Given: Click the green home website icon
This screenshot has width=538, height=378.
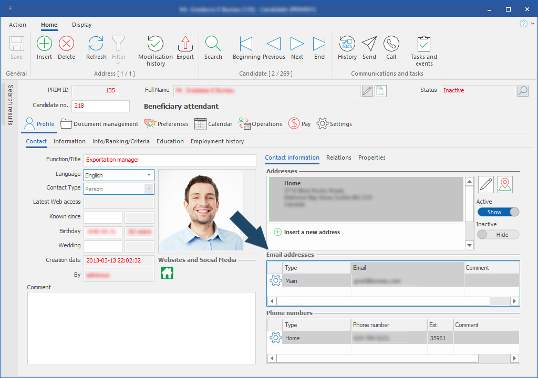Looking at the screenshot, I should coord(167,273).
